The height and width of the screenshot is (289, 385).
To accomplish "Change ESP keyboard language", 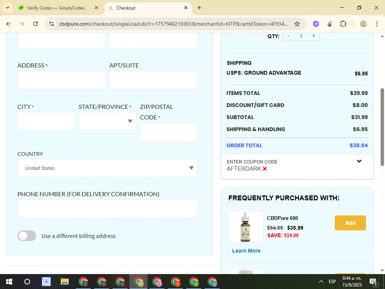I will (332, 282).
